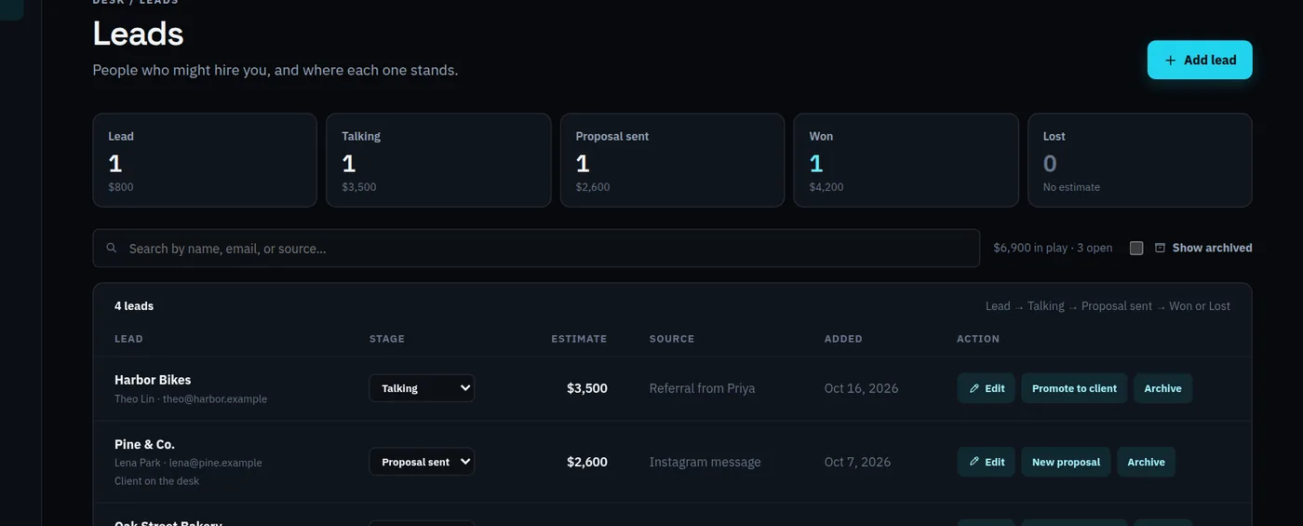Screen dimensions: 1303x526
Task: Click the Leads page heading
Action: point(138,34)
